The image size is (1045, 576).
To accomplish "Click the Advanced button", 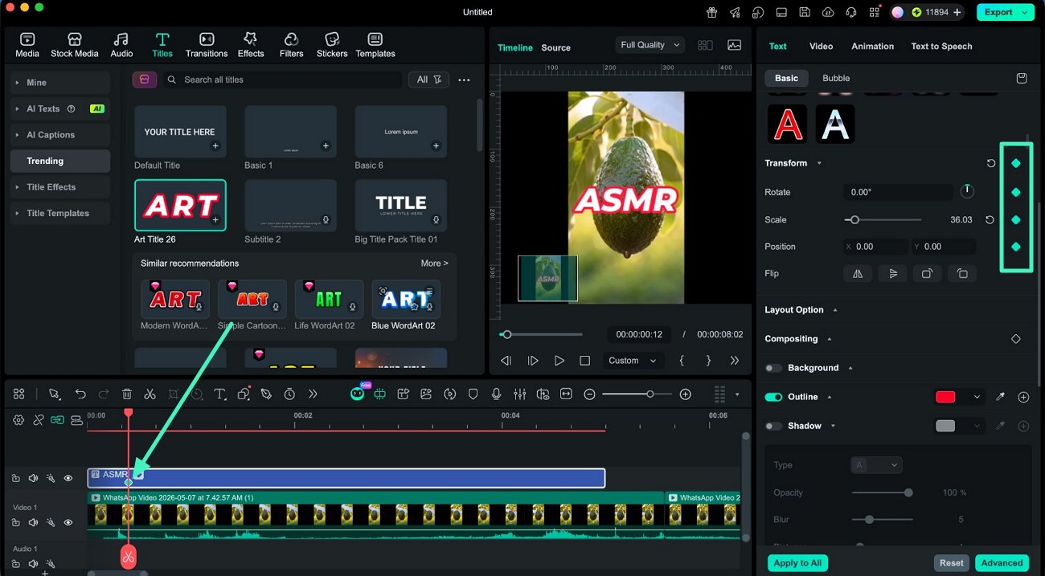I will tap(1002, 563).
